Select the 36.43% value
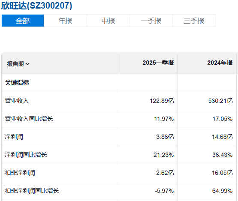 coord(223,155)
